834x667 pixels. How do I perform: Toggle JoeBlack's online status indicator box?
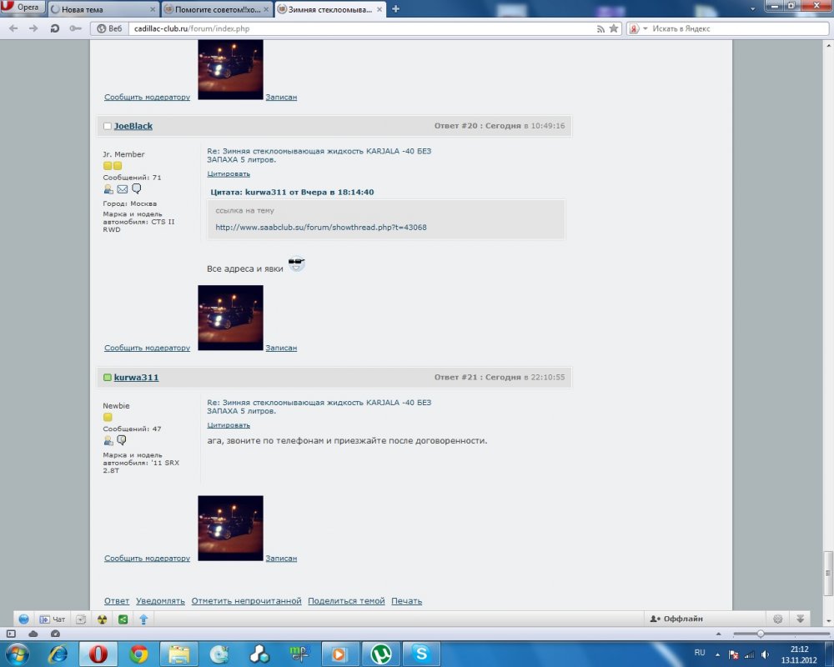point(108,126)
